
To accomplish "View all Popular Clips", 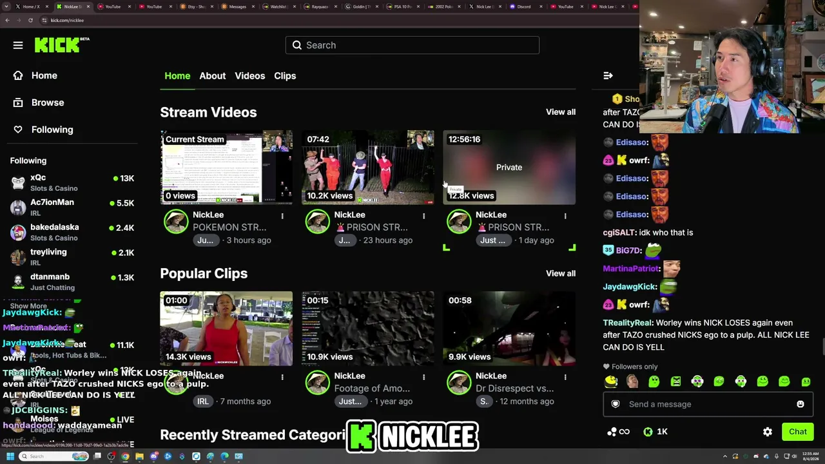I will [561, 273].
